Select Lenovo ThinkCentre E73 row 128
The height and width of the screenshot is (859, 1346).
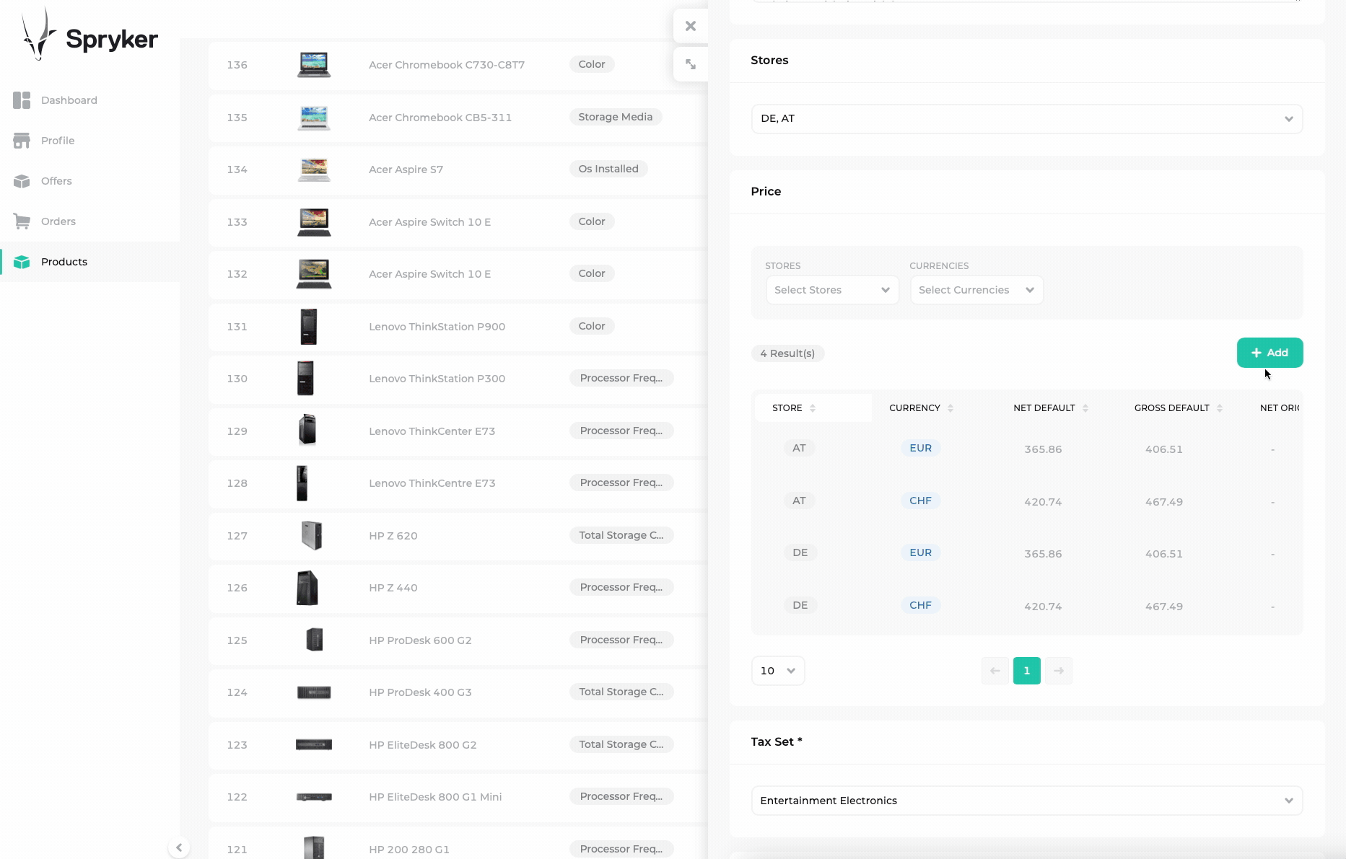point(458,483)
